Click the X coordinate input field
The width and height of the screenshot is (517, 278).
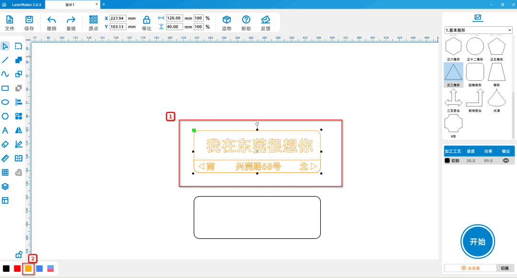pos(118,18)
